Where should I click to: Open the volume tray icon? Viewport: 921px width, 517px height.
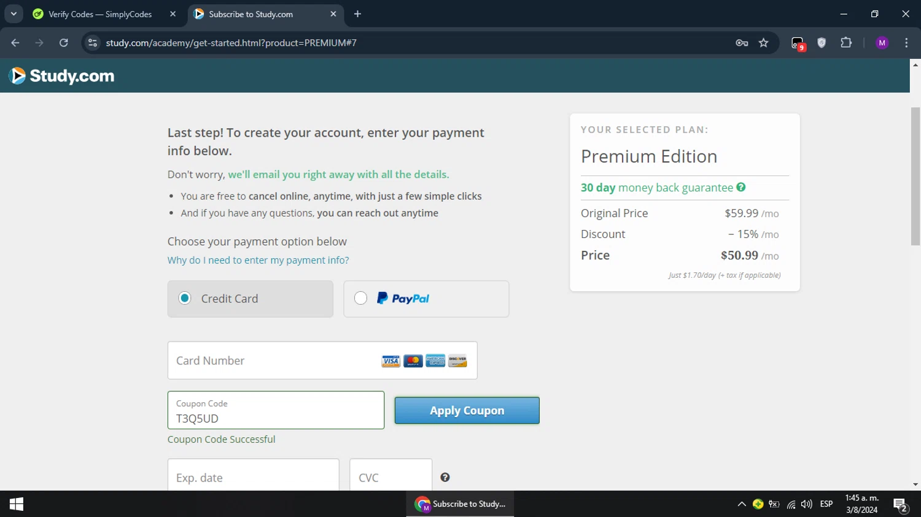807,504
